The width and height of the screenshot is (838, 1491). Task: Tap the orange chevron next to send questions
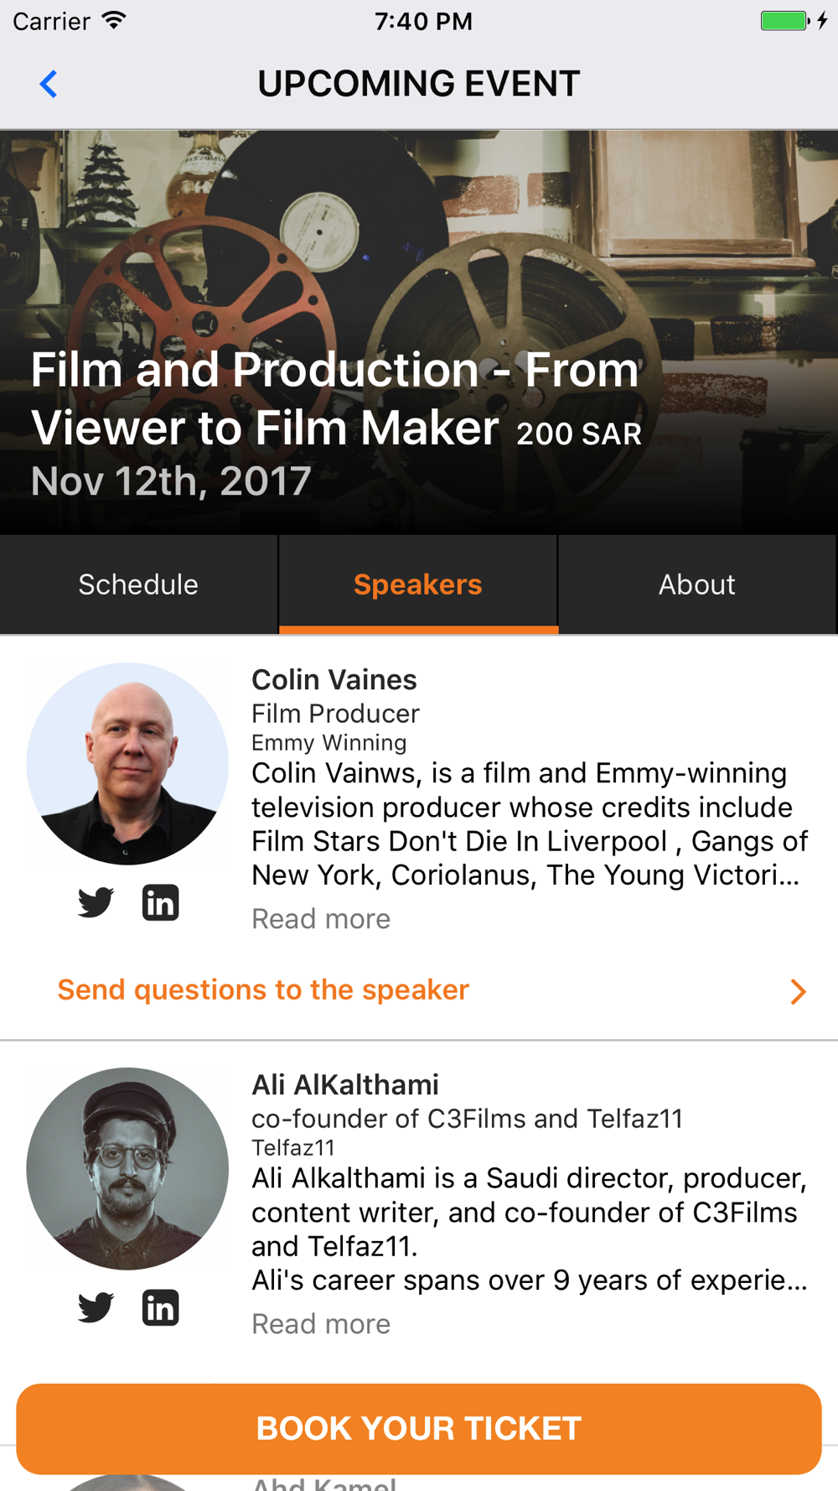pos(798,991)
